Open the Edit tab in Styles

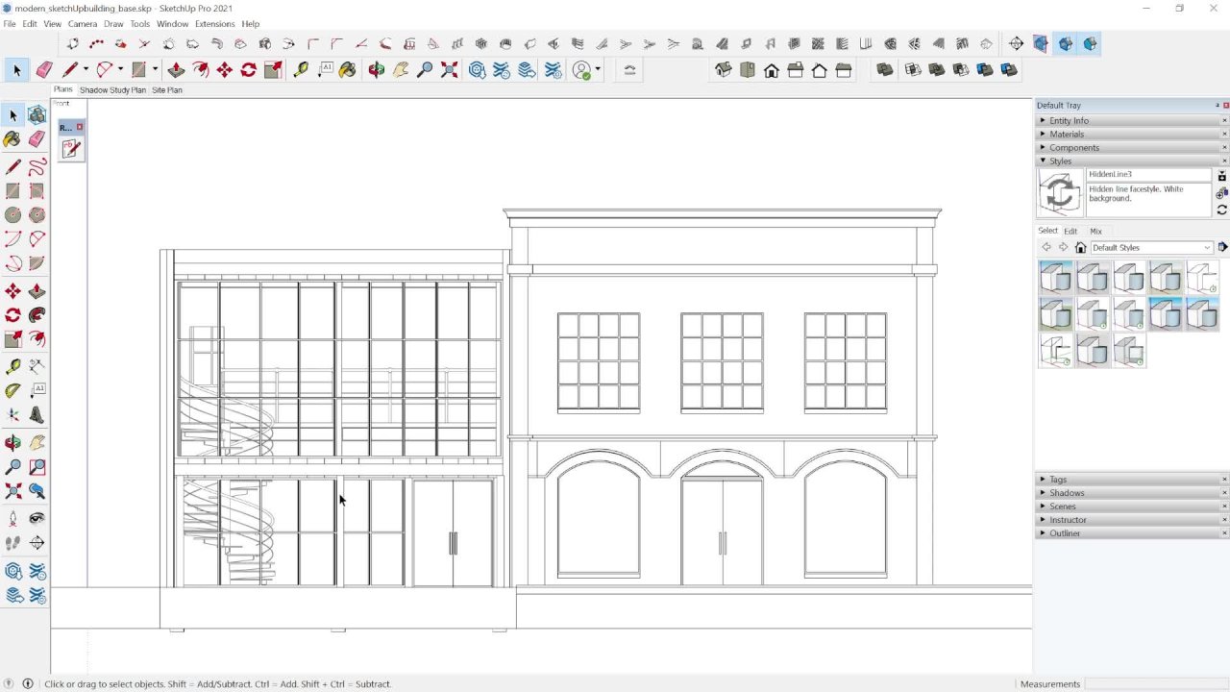[x=1070, y=232]
